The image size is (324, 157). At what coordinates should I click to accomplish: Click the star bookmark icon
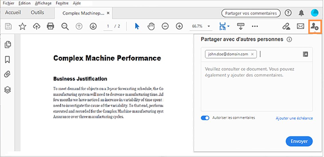22,26
